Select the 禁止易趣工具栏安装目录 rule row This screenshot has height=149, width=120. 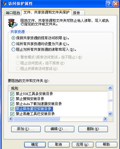coord(35,114)
